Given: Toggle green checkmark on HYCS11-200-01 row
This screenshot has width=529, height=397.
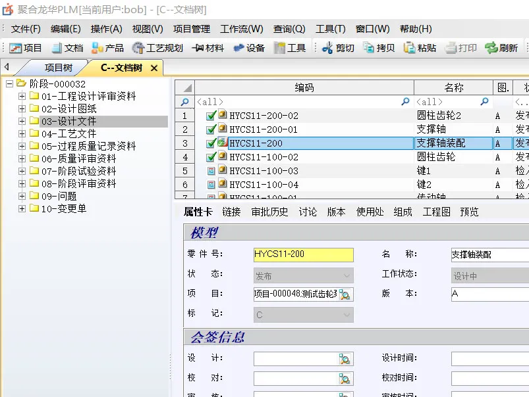Looking at the screenshot, I should (x=211, y=129).
